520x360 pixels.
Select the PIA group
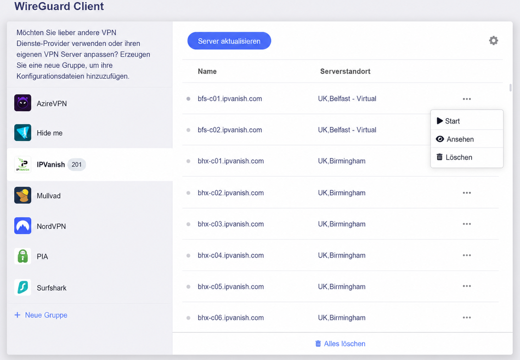point(89,256)
